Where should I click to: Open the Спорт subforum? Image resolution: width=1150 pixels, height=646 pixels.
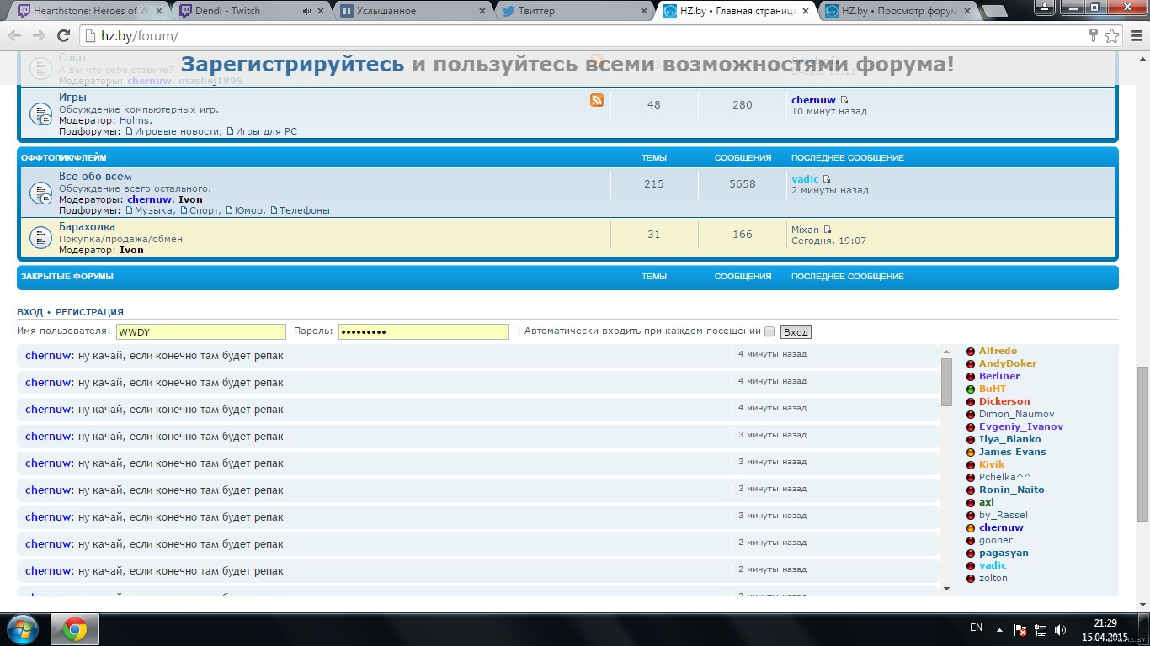[205, 210]
